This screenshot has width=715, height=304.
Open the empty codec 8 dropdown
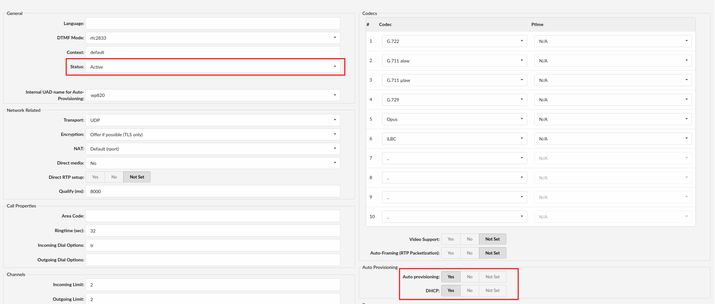[x=454, y=178]
